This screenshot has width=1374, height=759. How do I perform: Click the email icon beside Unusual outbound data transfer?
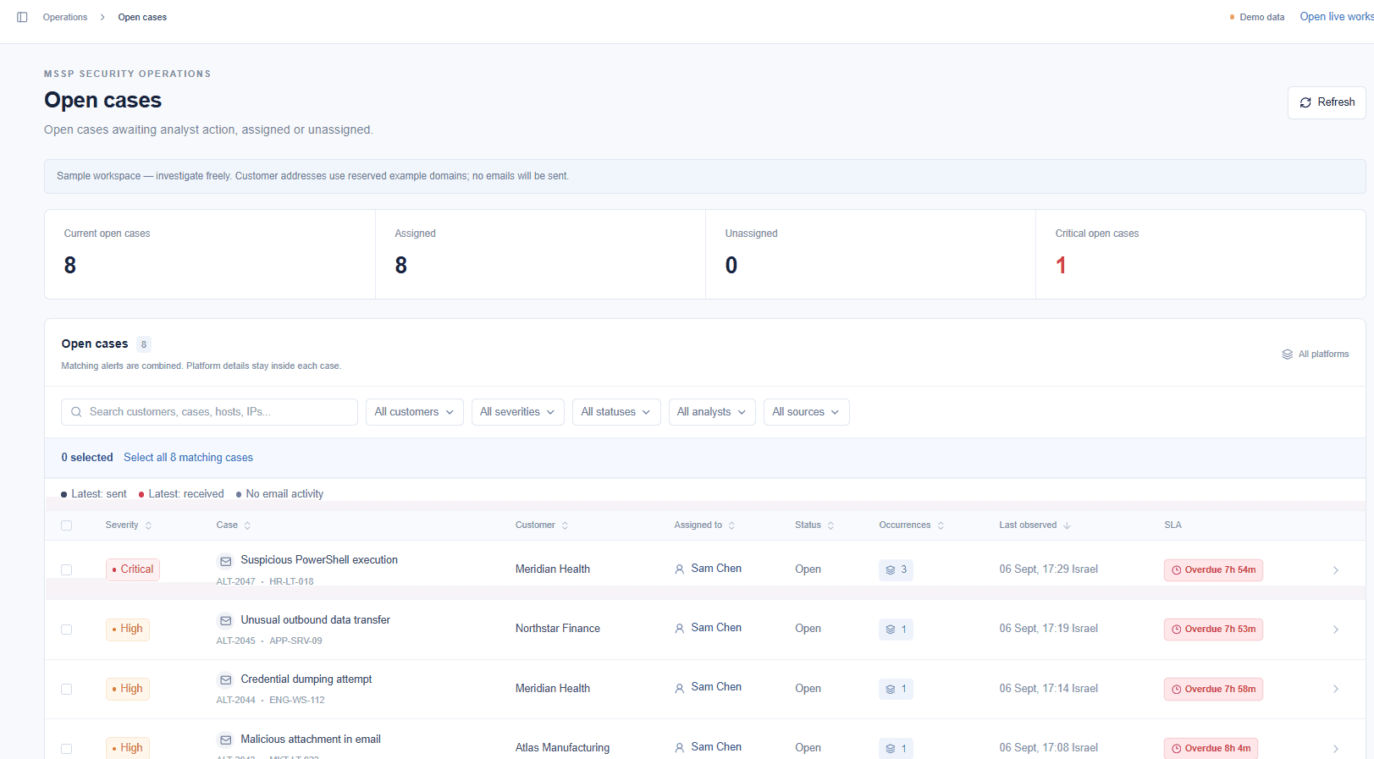coord(225,621)
